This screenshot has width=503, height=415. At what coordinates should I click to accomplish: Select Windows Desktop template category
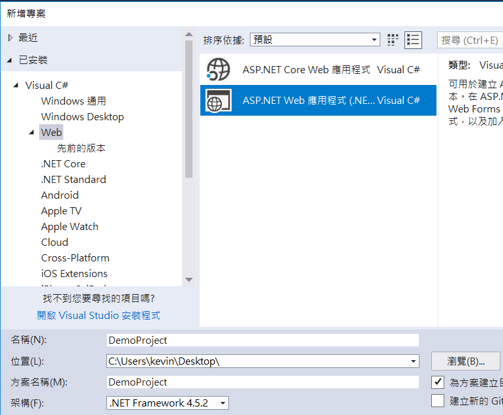pos(82,117)
